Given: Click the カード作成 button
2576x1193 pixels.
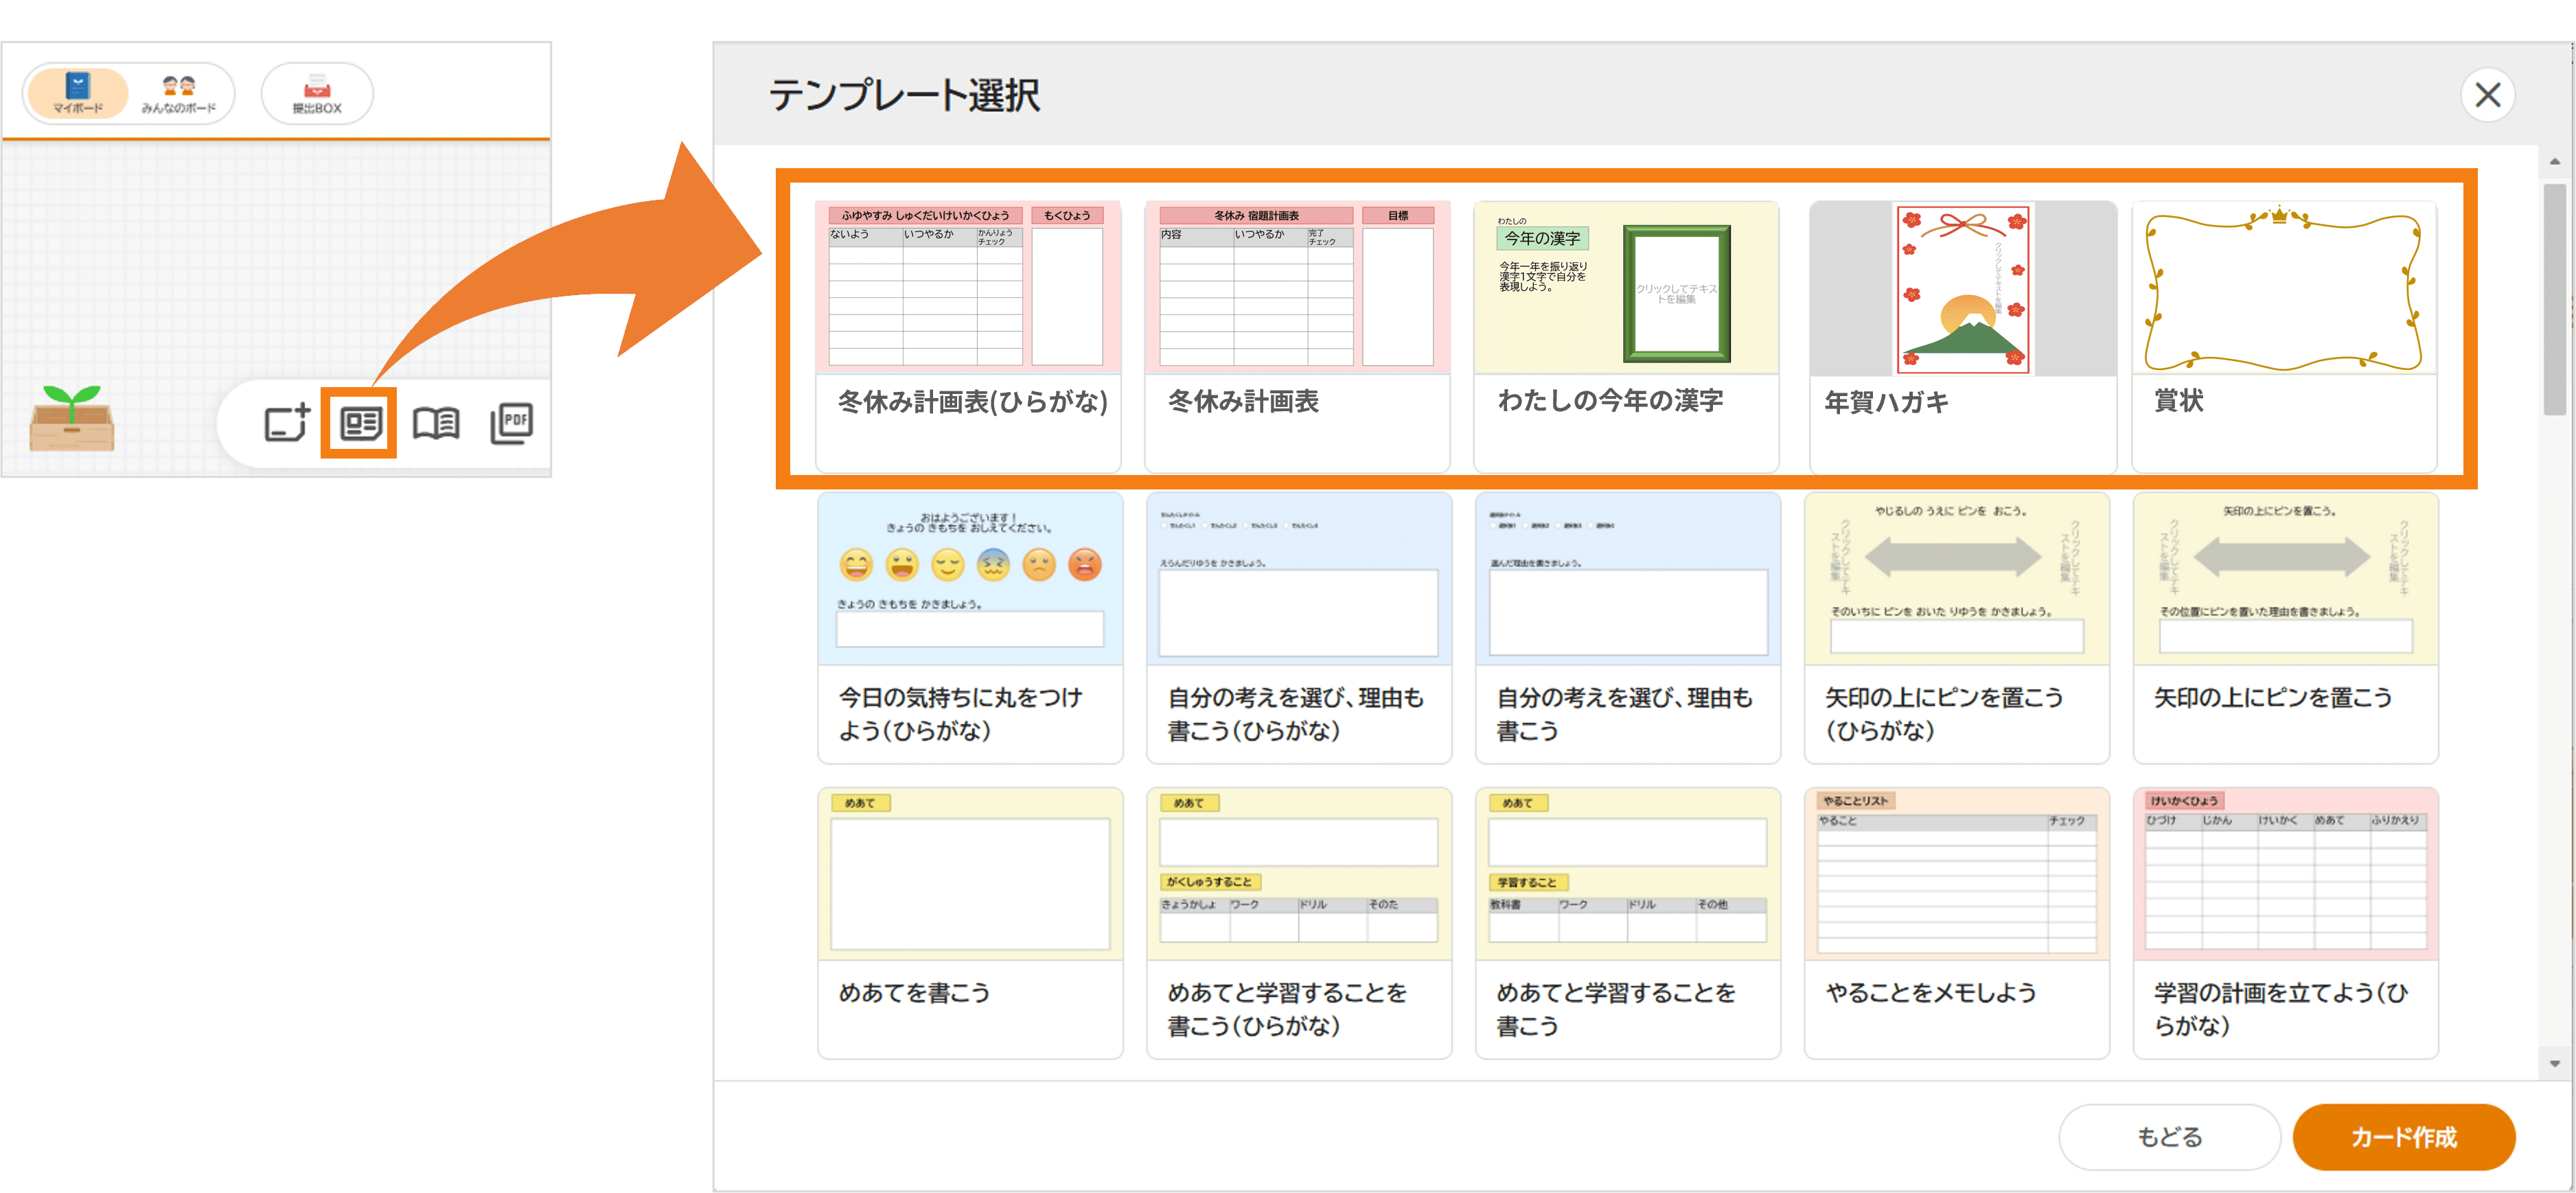Looking at the screenshot, I should 2403,1136.
